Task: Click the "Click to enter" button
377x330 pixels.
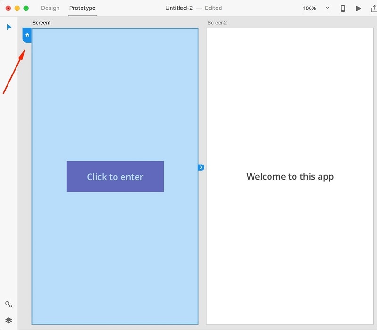Action: (x=115, y=176)
